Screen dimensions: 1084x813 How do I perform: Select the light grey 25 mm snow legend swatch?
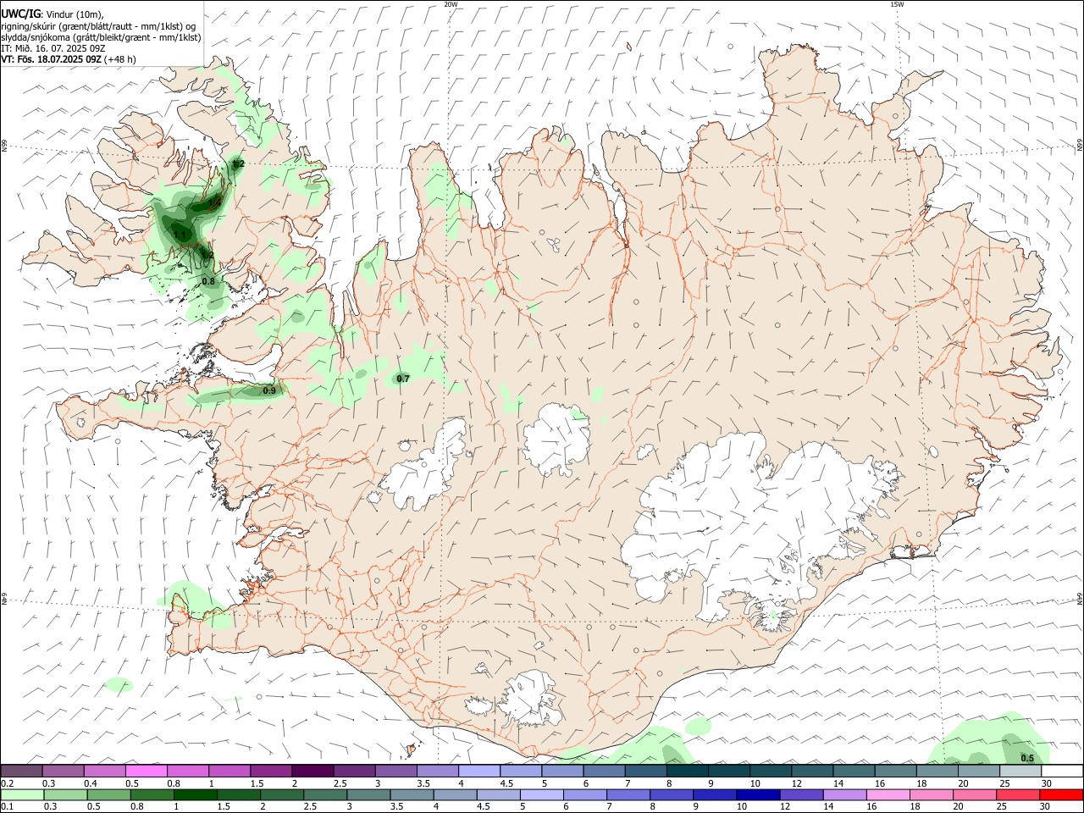[1020, 771]
